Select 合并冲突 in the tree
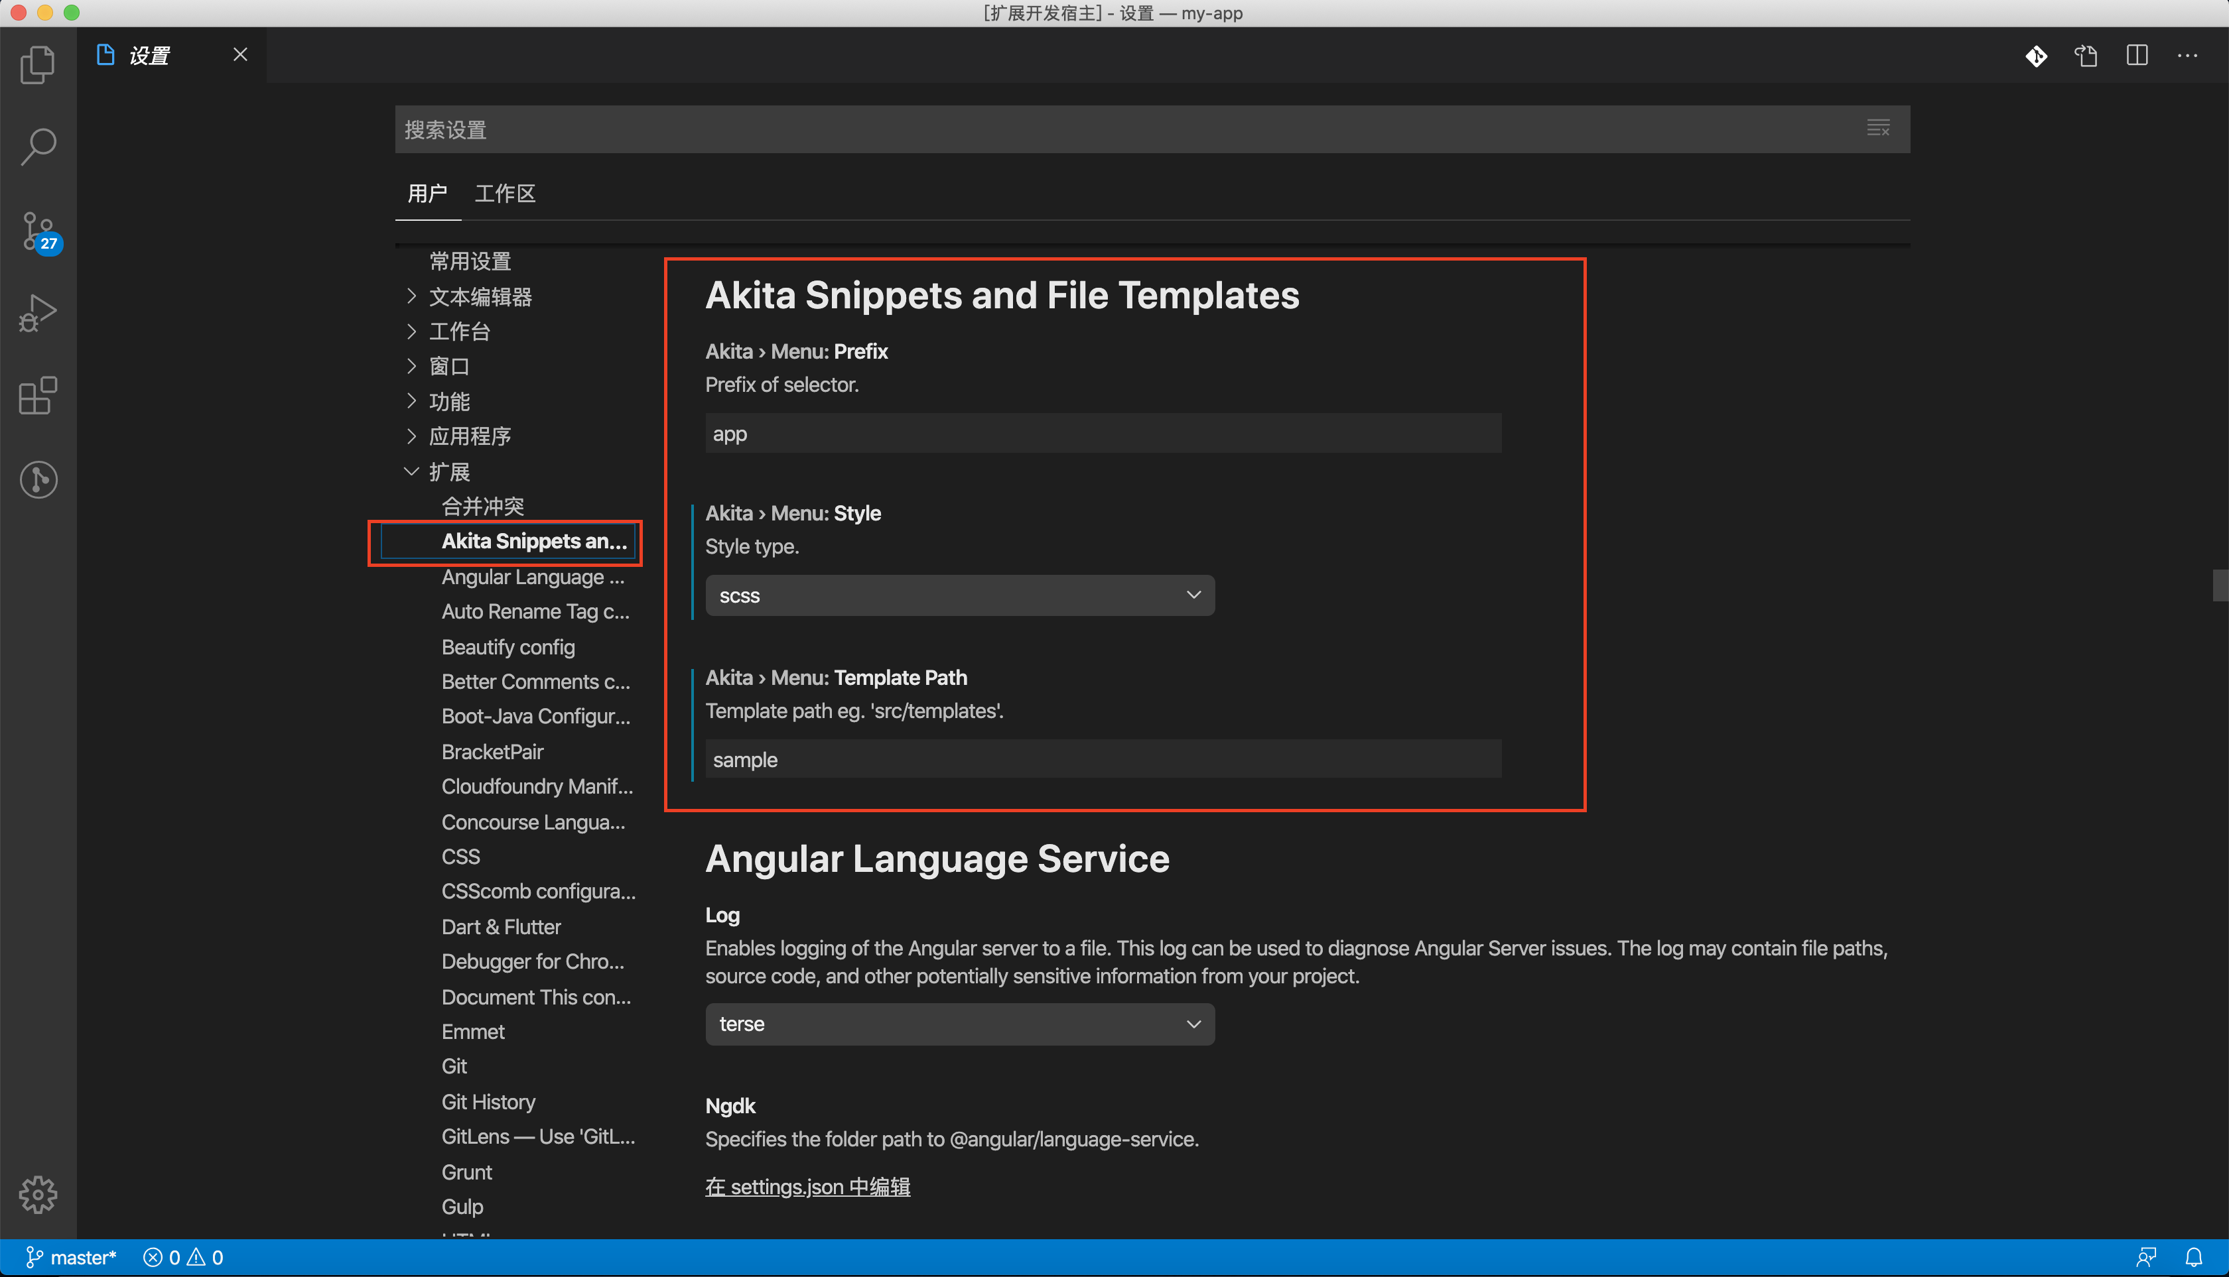The height and width of the screenshot is (1277, 2229). pyautogui.click(x=483, y=506)
